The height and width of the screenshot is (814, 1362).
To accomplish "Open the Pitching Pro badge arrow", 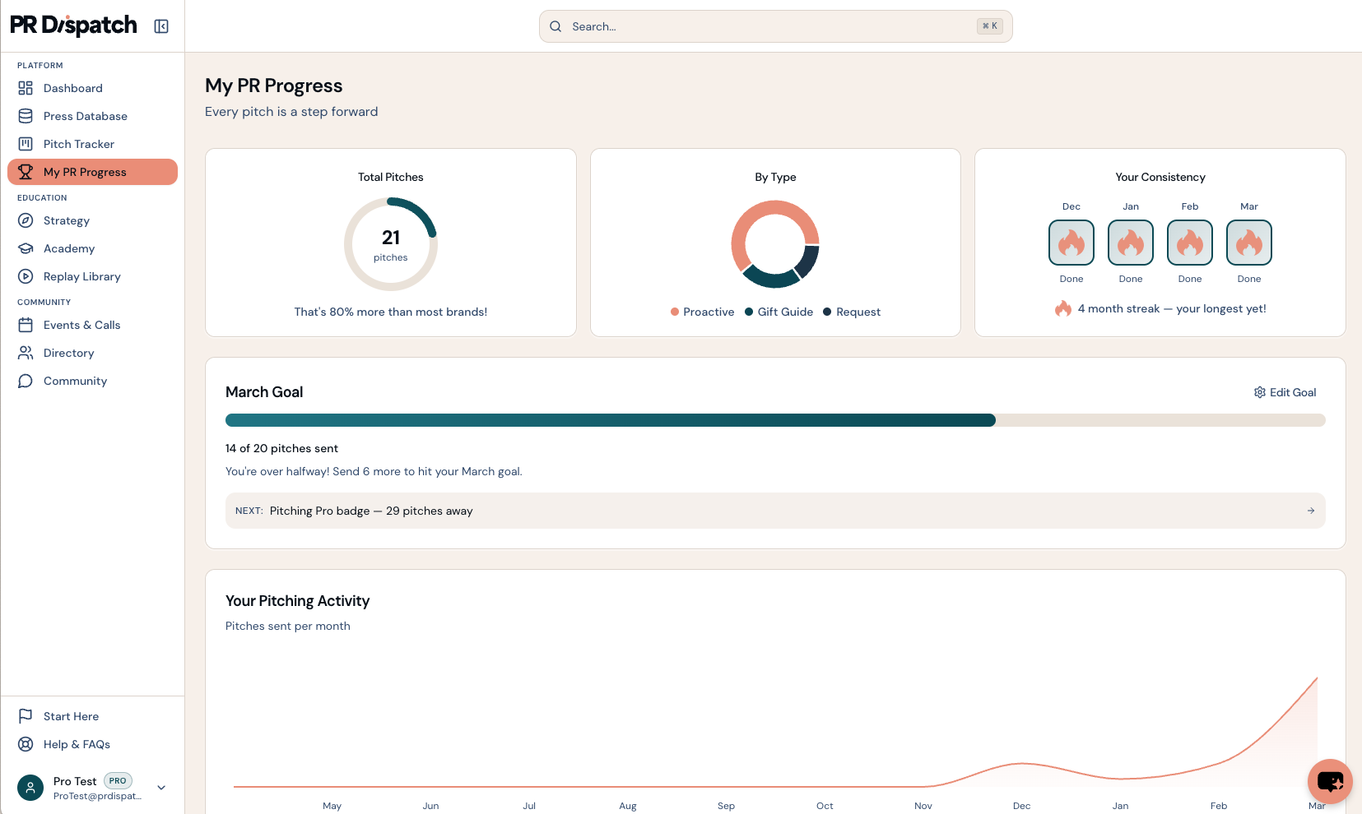I will (x=1310, y=511).
